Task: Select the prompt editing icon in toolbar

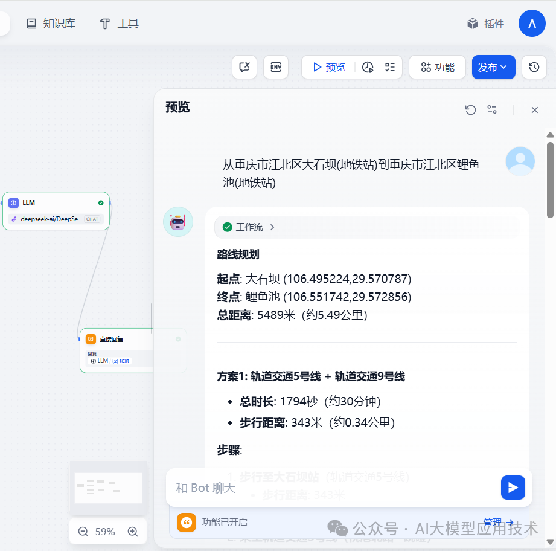Action: pyautogui.click(x=244, y=67)
